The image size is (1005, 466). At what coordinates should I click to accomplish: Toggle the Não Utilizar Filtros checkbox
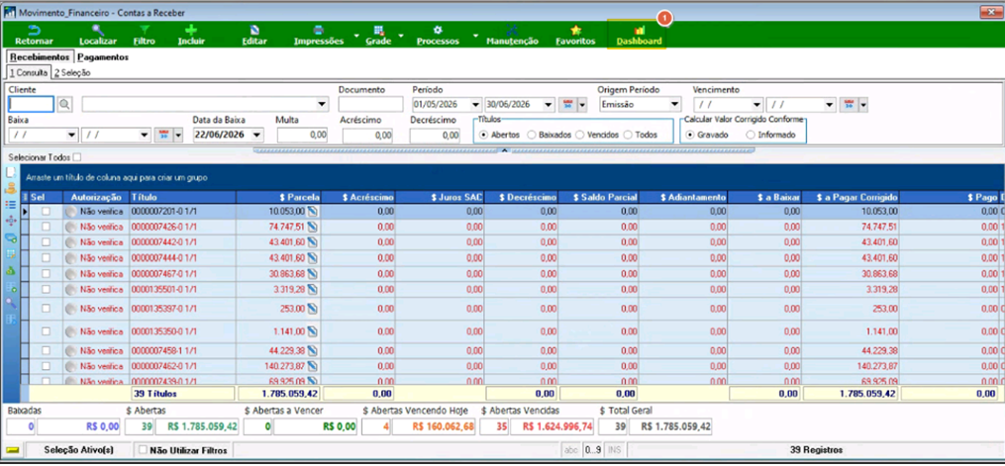(x=143, y=450)
